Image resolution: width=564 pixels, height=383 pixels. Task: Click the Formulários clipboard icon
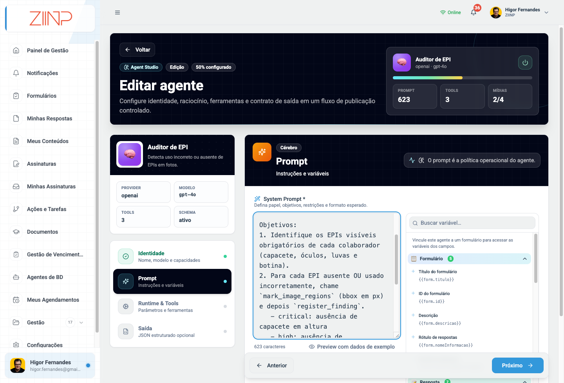pos(16,96)
